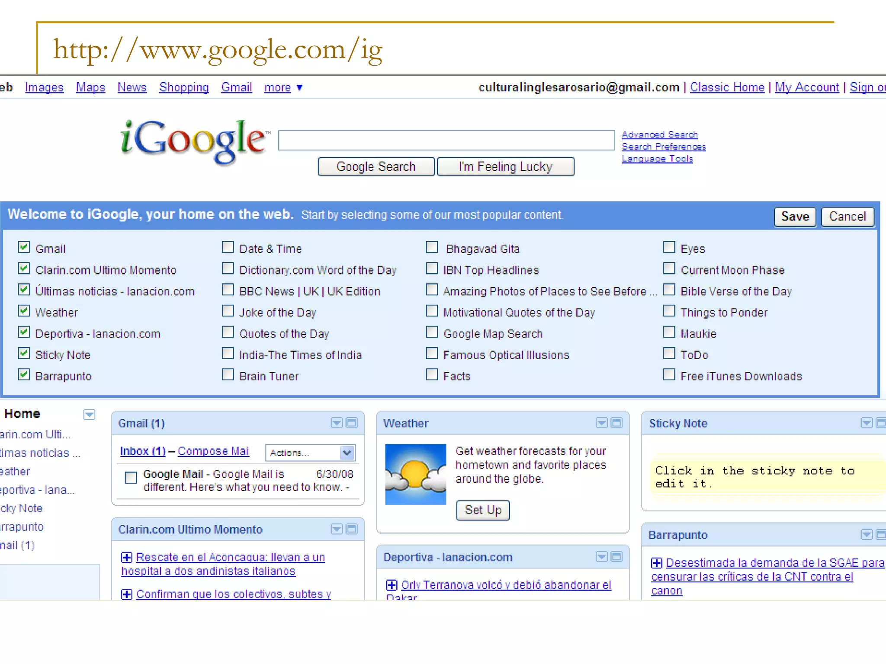Open the Language Tools link
This screenshot has width=886, height=664.
click(657, 159)
